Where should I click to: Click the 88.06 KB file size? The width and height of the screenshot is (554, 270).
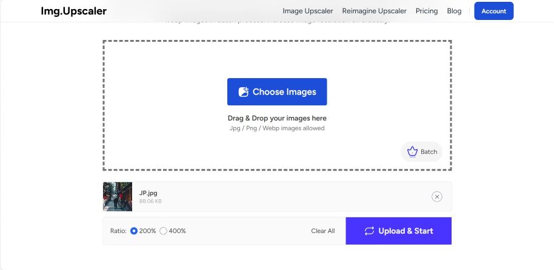(150, 201)
